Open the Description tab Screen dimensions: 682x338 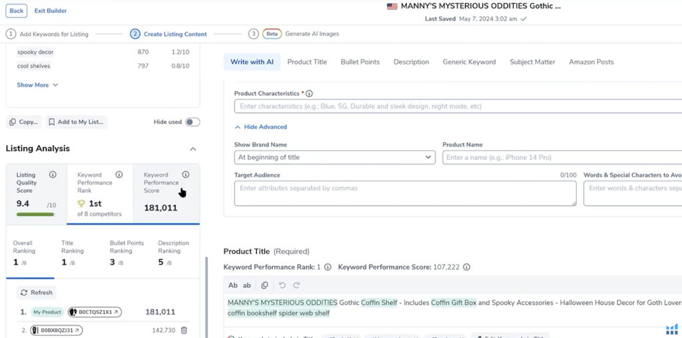pyautogui.click(x=411, y=62)
